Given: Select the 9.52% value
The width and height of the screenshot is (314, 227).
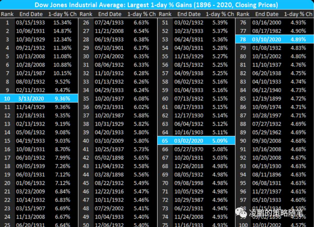Looking at the screenshot, I should [x=63, y=82].
